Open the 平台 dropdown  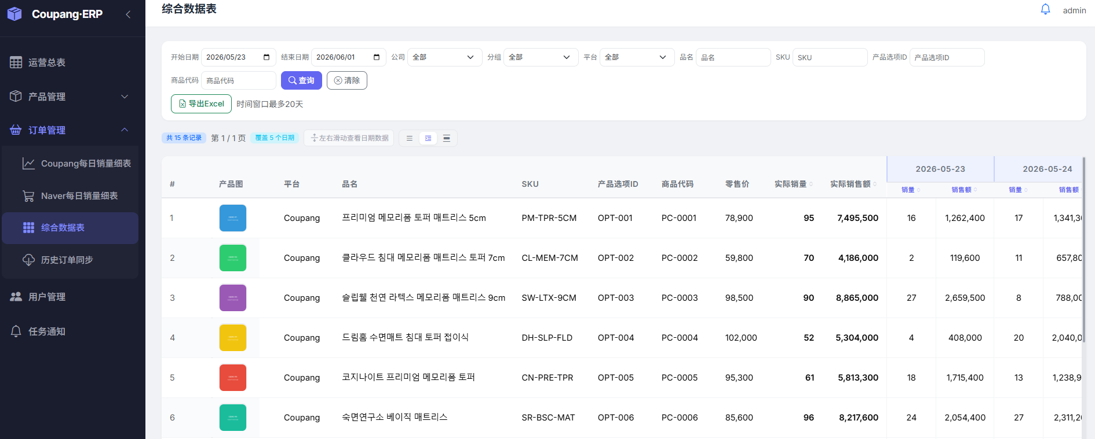pos(637,57)
